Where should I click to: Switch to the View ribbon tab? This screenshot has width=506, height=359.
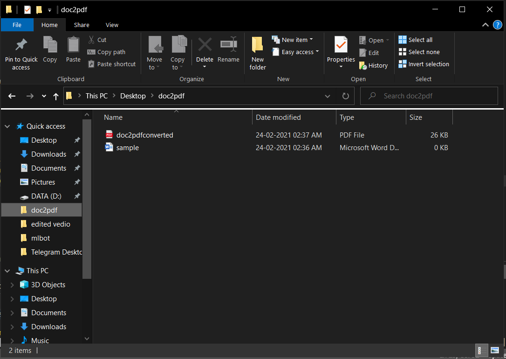112,25
